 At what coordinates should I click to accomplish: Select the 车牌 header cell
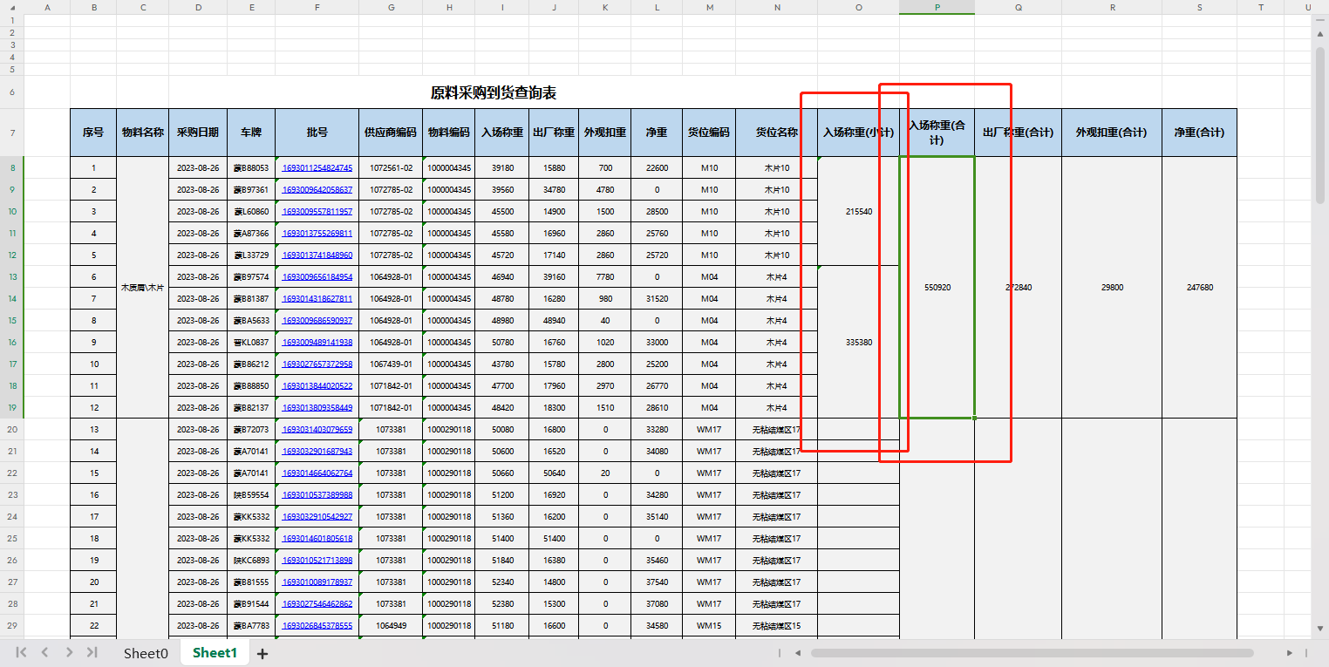pyautogui.click(x=251, y=133)
